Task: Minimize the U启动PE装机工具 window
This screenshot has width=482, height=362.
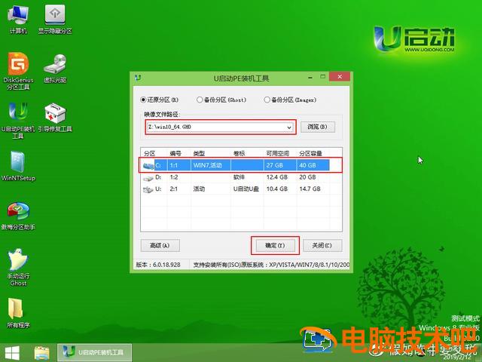Action: coord(310,77)
